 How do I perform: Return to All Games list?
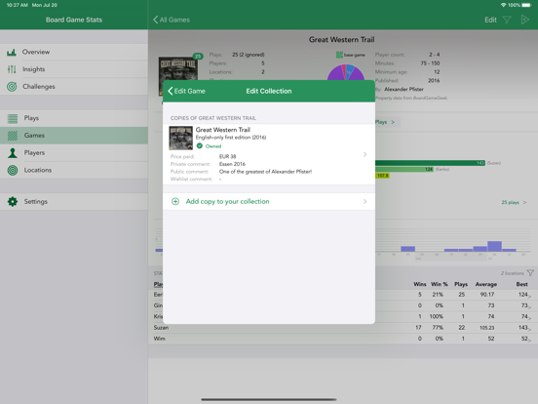pyautogui.click(x=172, y=20)
